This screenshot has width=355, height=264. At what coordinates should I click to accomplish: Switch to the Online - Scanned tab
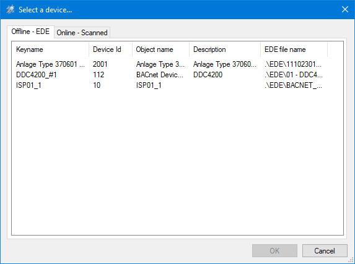pos(82,33)
